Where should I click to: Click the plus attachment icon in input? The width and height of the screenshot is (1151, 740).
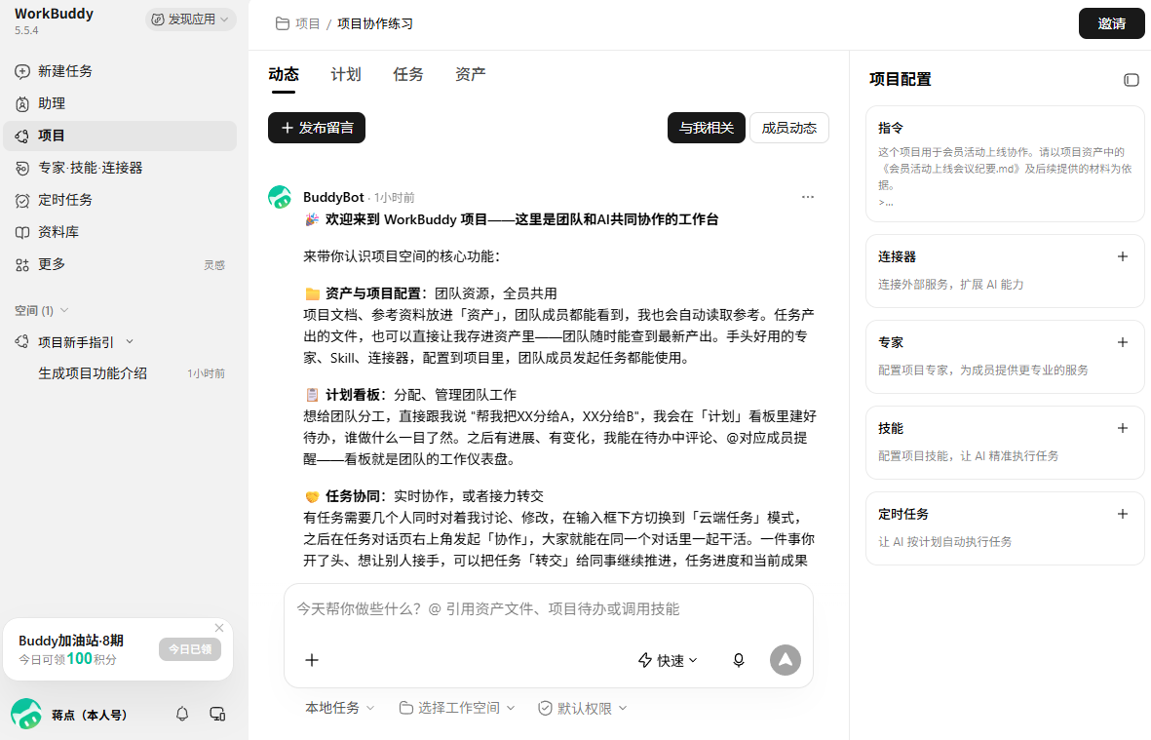[312, 660]
